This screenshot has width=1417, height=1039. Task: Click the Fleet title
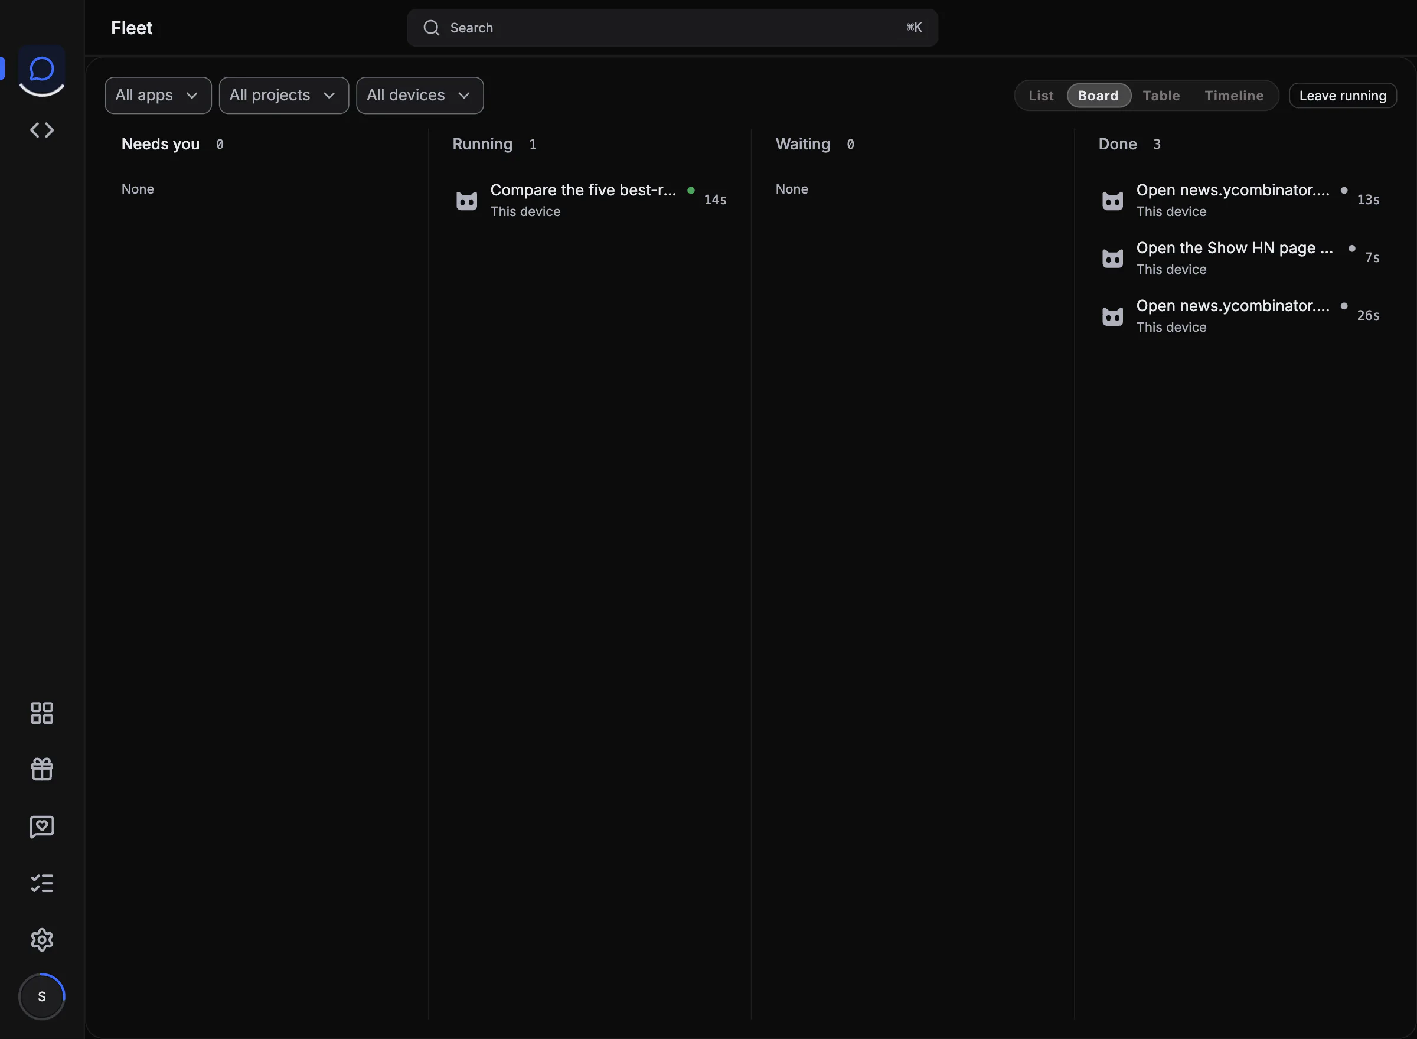132,28
